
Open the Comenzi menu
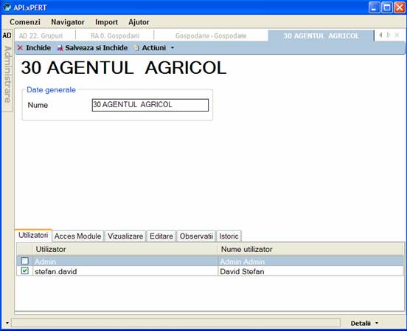coord(25,22)
